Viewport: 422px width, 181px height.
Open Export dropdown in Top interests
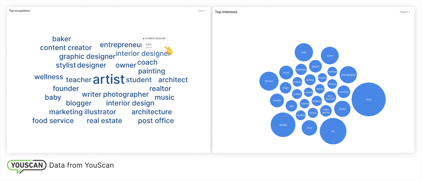[x=405, y=12]
